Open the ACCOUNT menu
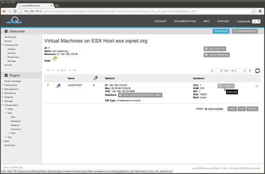This screenshot has width=265, height=174. point(160,21)
